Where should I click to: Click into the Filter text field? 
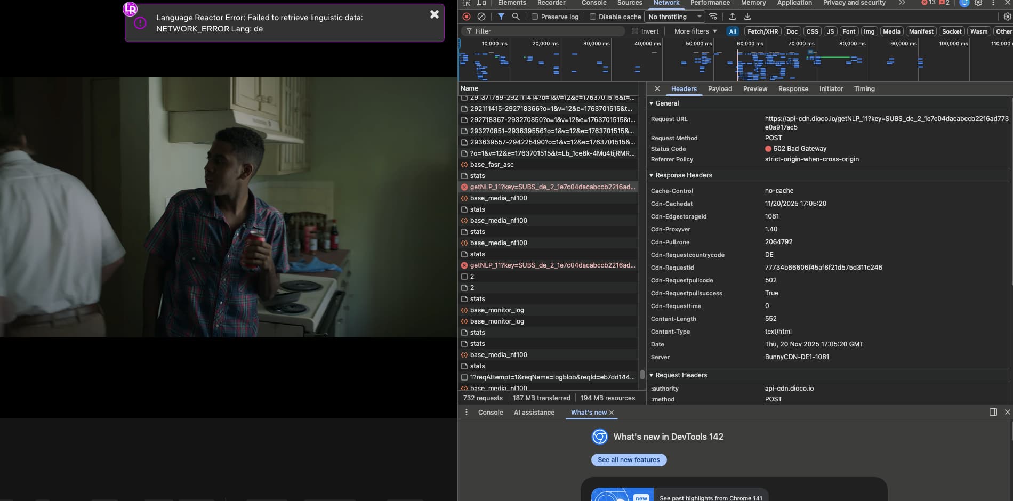point(544,31)
